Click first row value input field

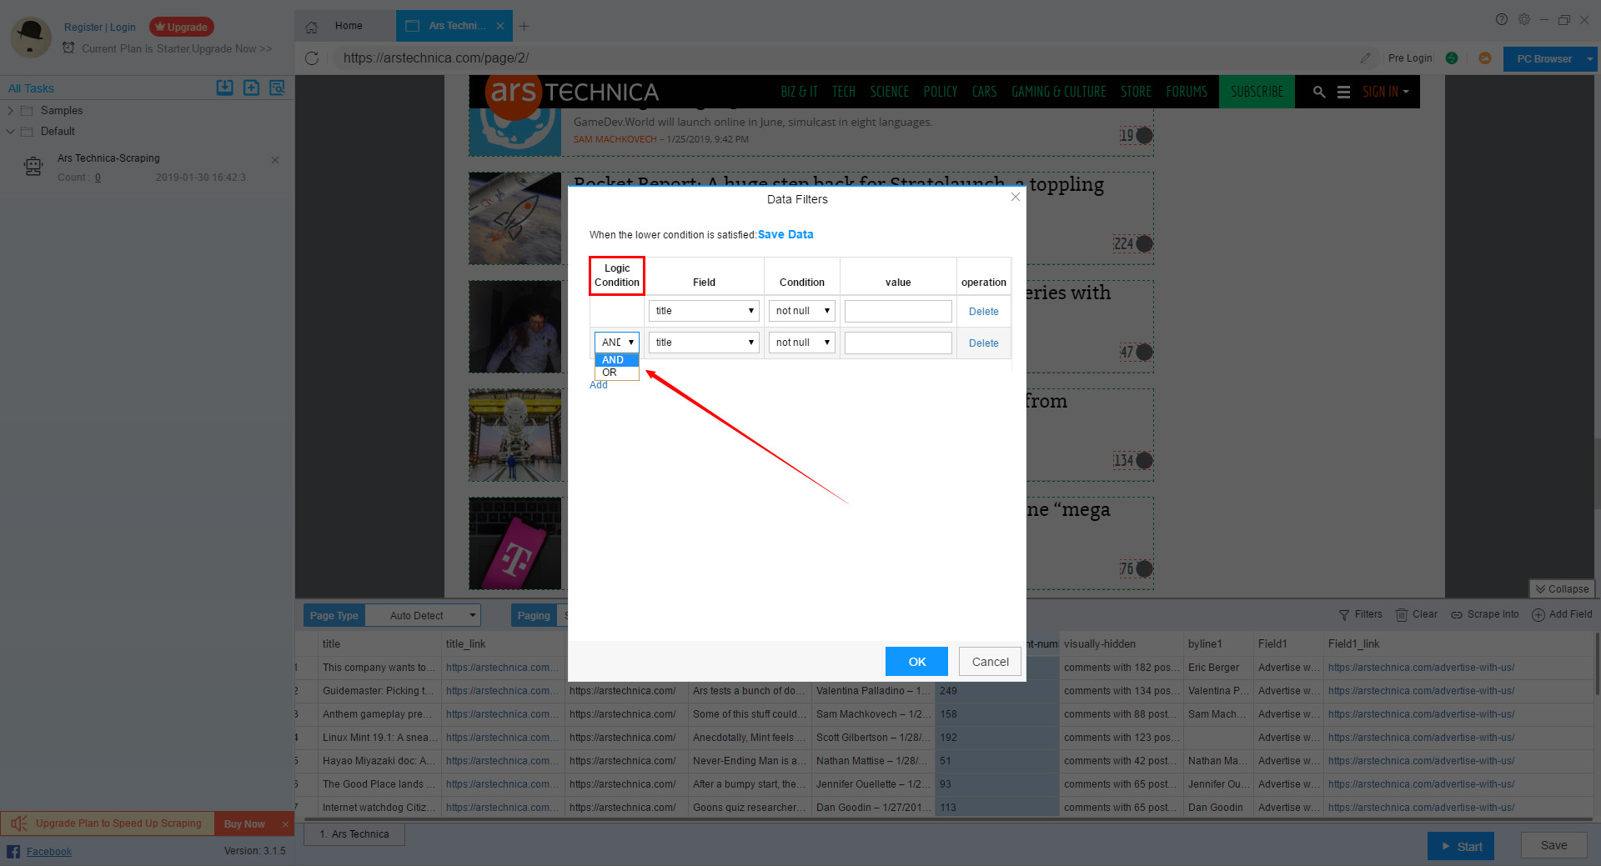pyautogui.click(x=898, y=311)
